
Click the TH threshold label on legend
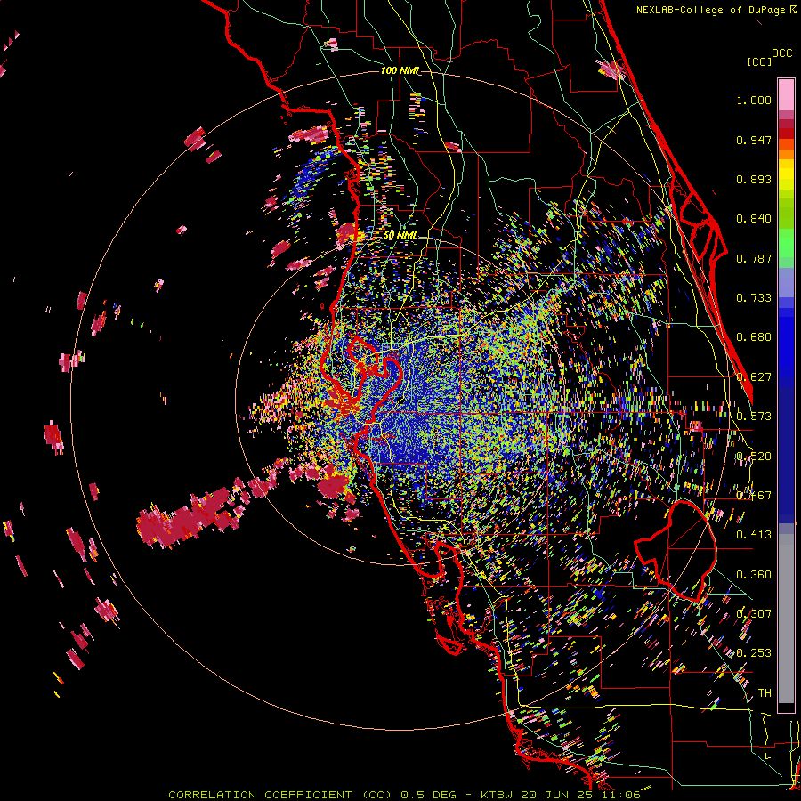(x=765, y=693)
